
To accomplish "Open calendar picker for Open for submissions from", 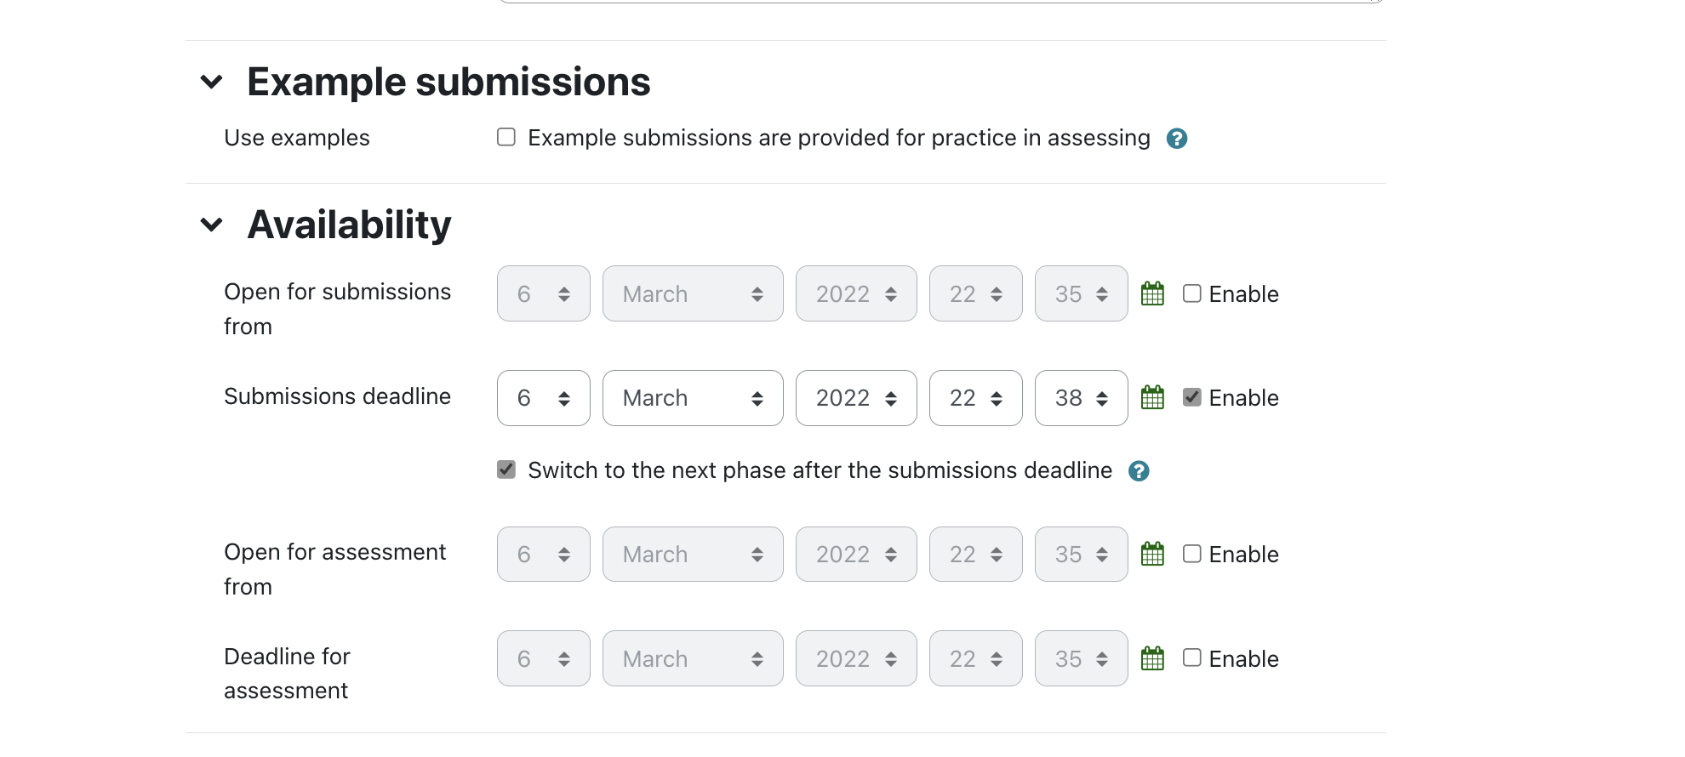I will [x=1152, y=293].
